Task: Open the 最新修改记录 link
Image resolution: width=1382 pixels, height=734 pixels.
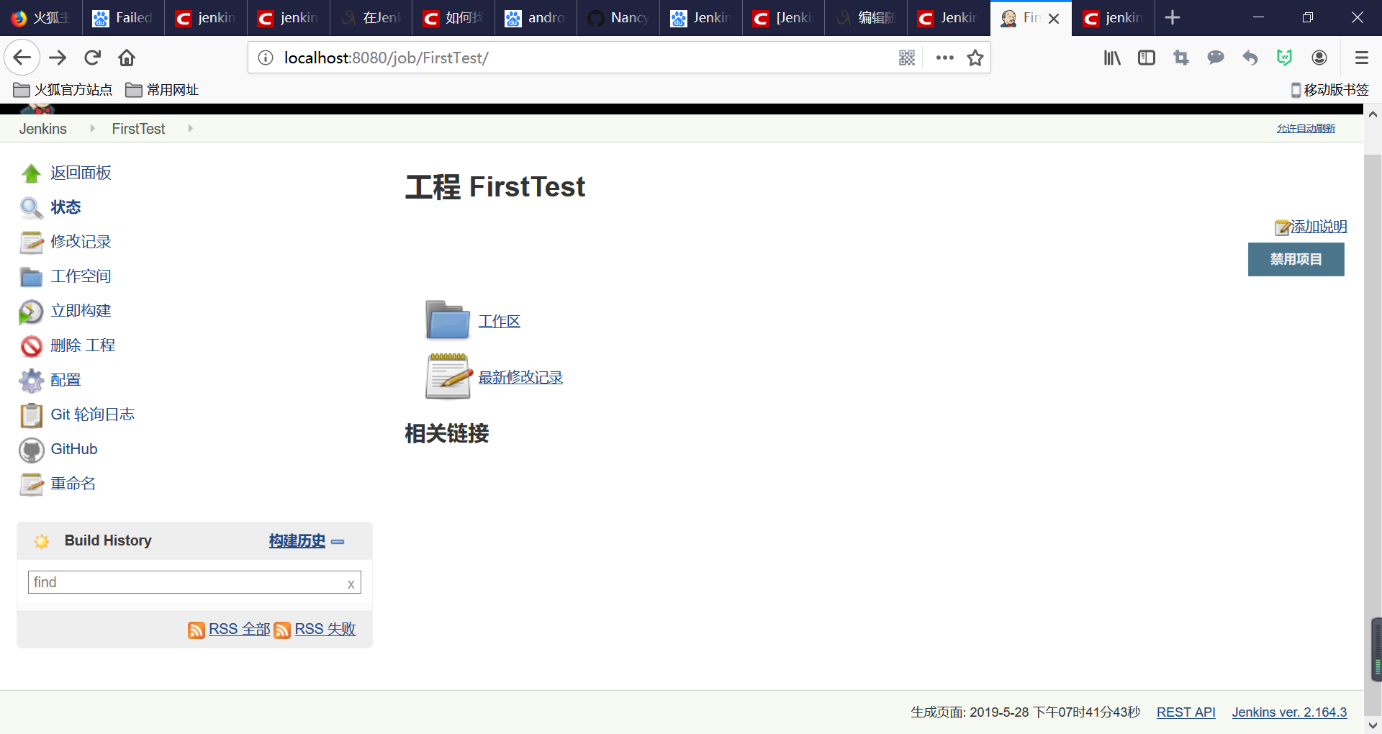Action: 520,377
